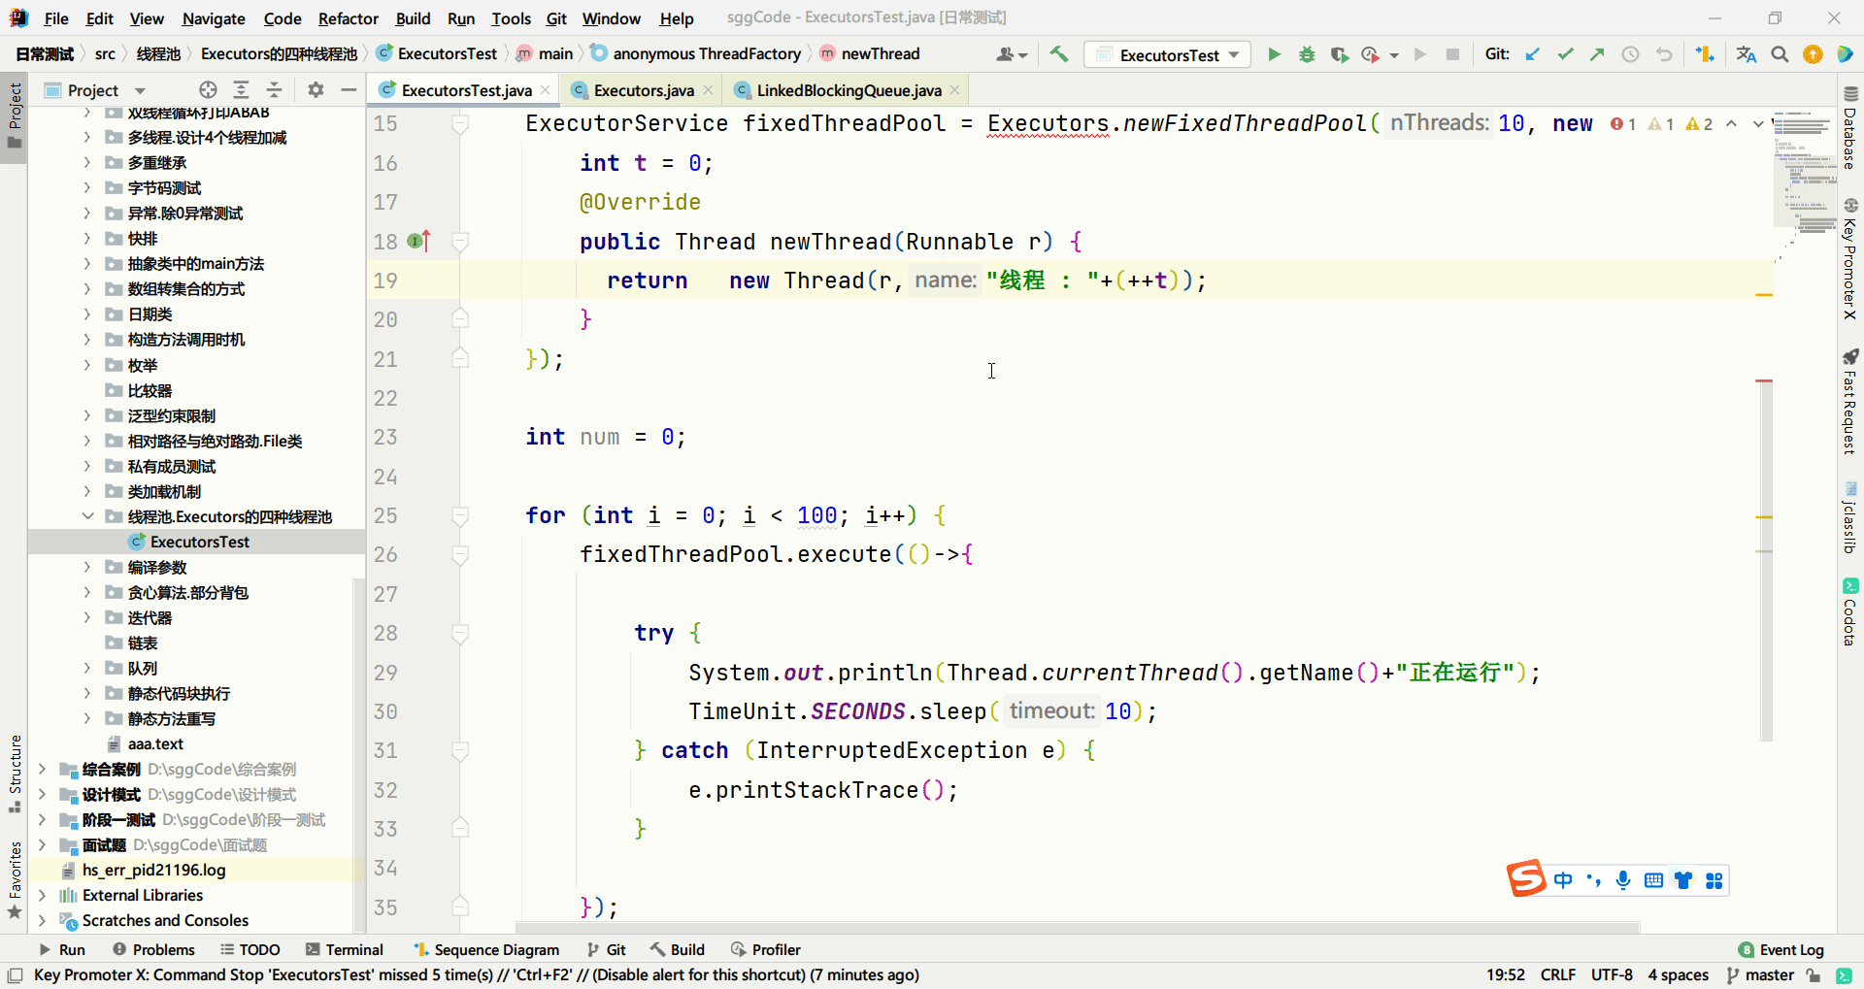Start debugging with the bug icon
The image size is (1864, 989).
click(x=1307, y=54)
